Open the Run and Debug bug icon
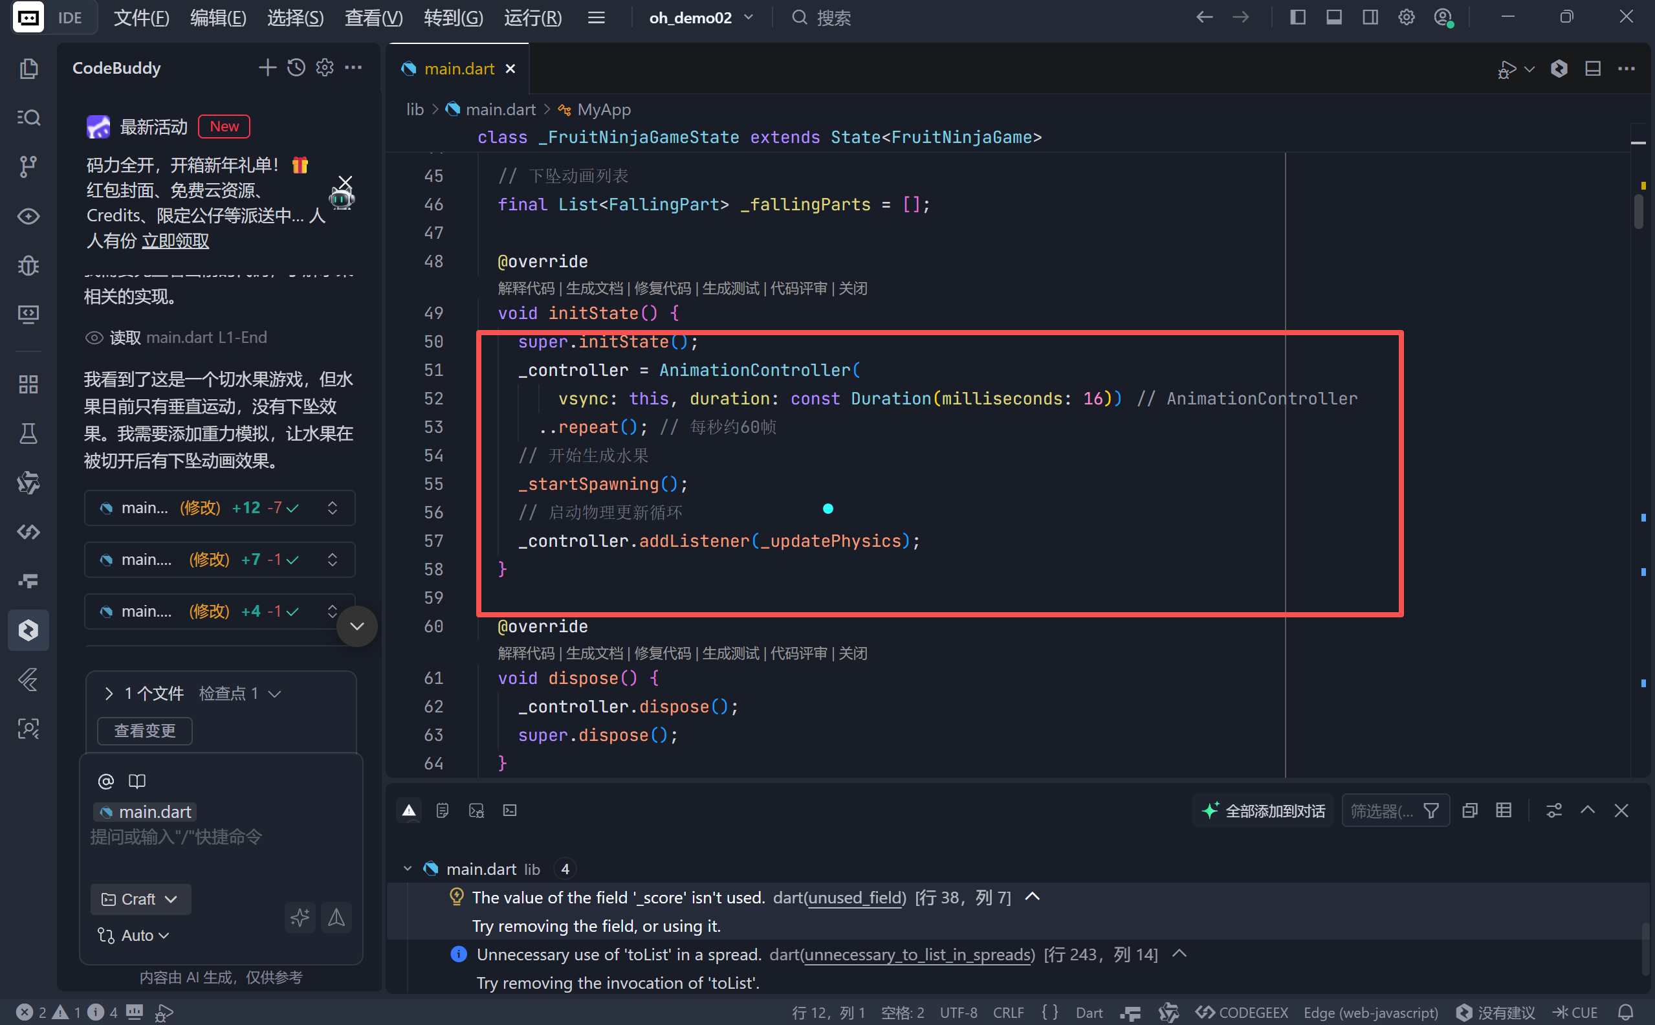The width and height of the screenshot is (1655, 1025). (28, 265)
